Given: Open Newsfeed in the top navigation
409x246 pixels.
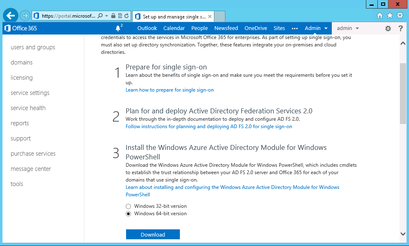Looking at the screenshot, I should coord(226,28).
